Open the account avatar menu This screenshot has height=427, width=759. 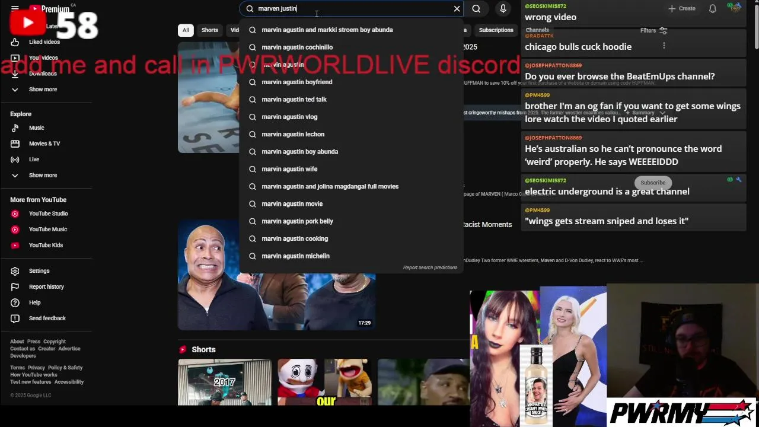click(736, 8)
